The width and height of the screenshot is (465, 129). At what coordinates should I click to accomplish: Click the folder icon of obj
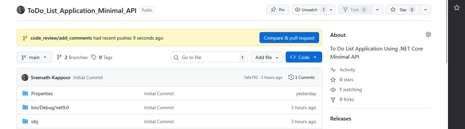[25, 121]
